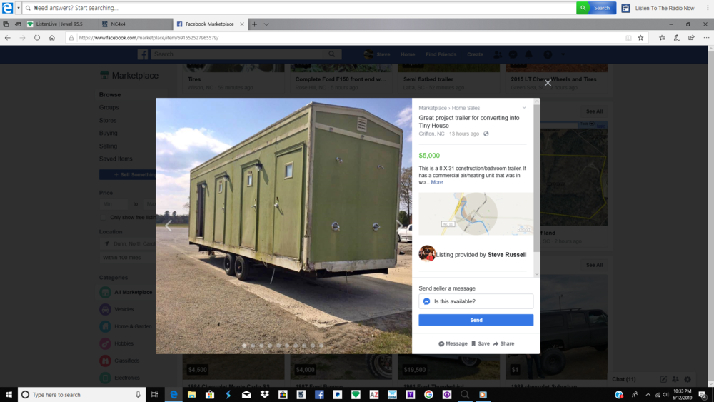Screen dimensions: 714x402
Task: Select Electronics category icon
Action: click(105, 378)
